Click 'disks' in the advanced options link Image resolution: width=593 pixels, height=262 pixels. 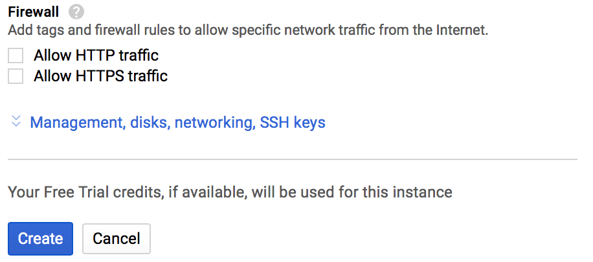pyautogui.click(x=148, y=122)
